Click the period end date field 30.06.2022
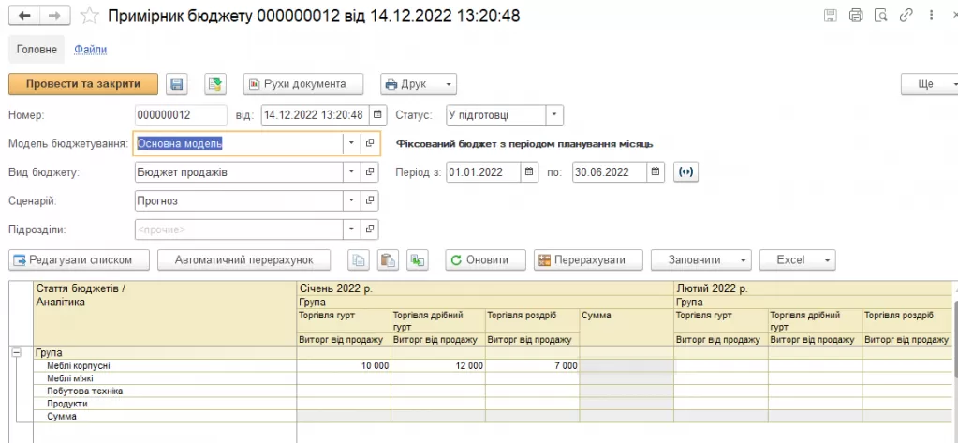 click(609, 172)
